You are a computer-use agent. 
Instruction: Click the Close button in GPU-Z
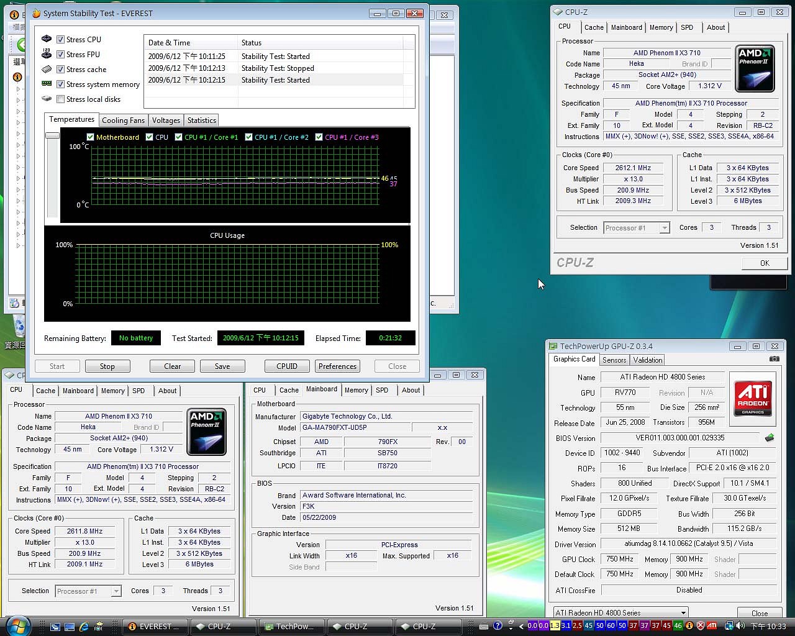[759, 613]
